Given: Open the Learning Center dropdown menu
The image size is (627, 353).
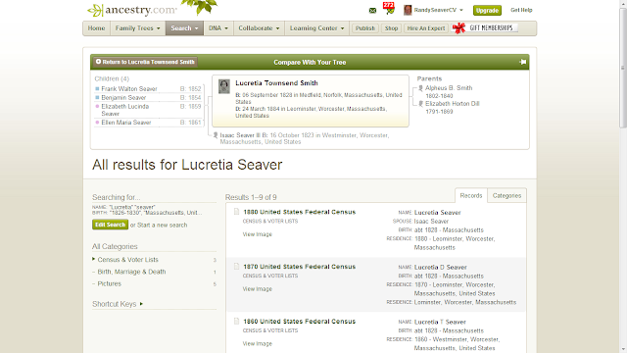Looking at the screenshot, I should click(x=316, y=28).
